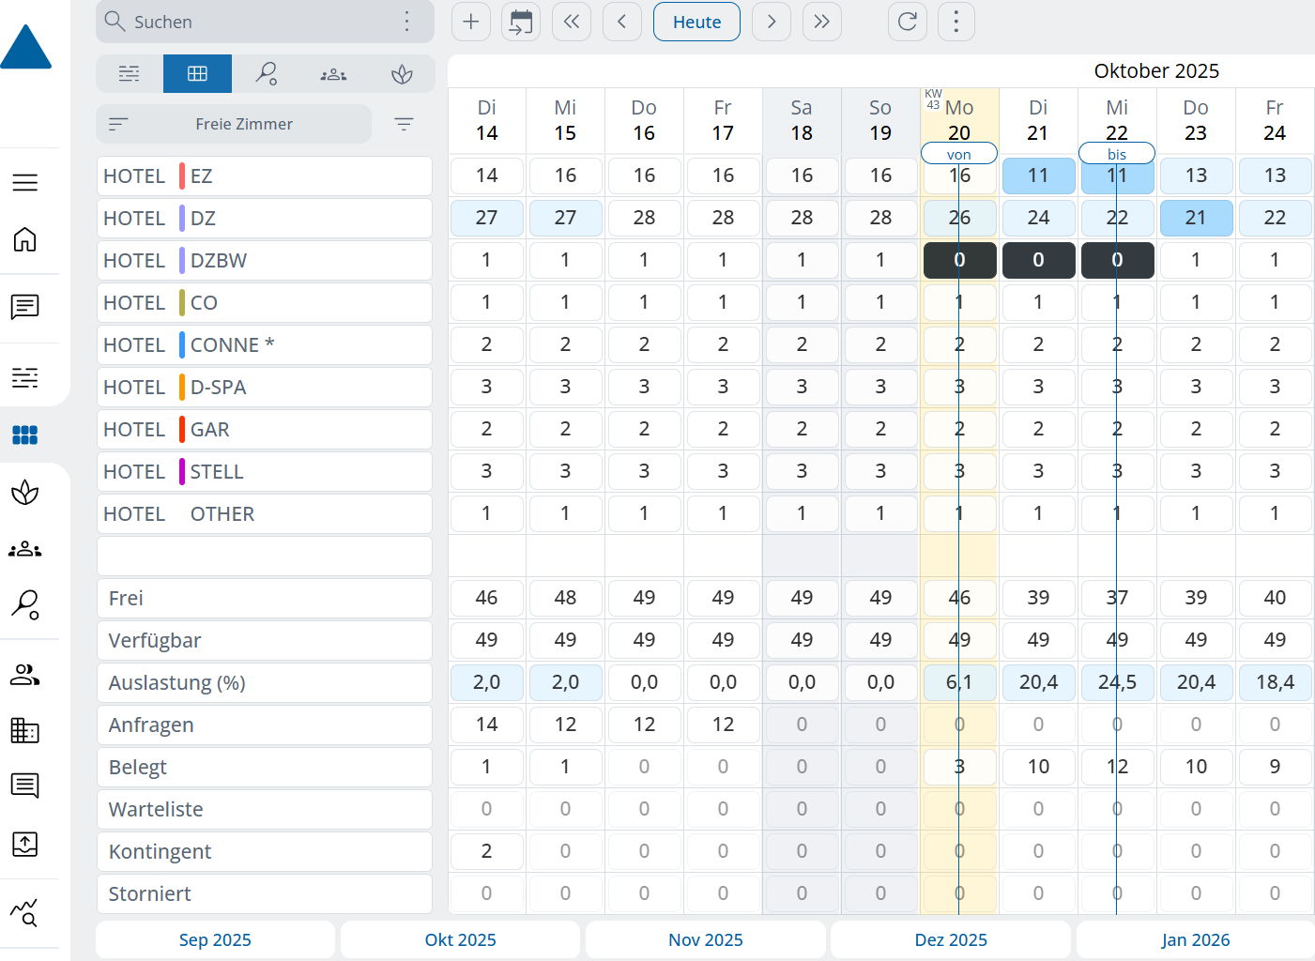Click the filter icon beside Freie Zimmer
Image resolution: width=1315 pixels, height=961 pixels.
(404, 124)
